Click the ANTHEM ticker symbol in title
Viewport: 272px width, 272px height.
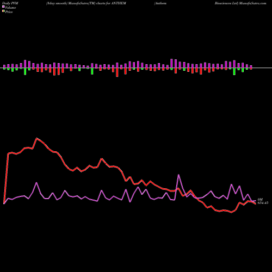point(118,3)
